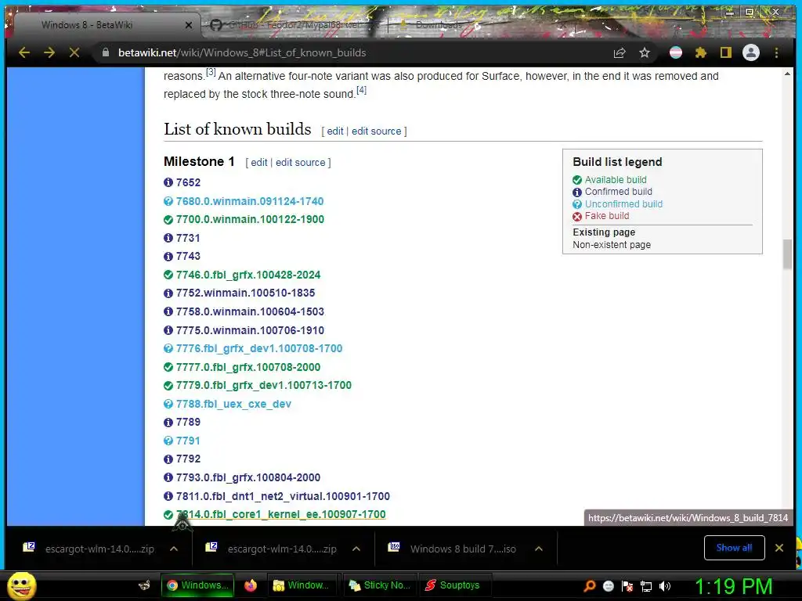Open citation reference [4]
Viewport: 802px width, 601px height.
coord(362,90)
